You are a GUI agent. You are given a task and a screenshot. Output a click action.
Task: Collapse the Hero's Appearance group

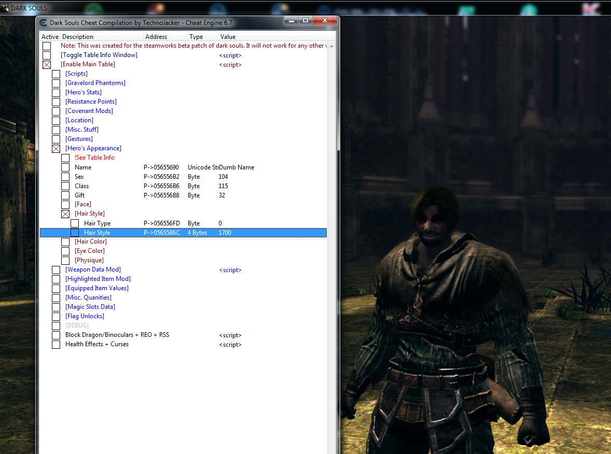[x=56, y=149]
